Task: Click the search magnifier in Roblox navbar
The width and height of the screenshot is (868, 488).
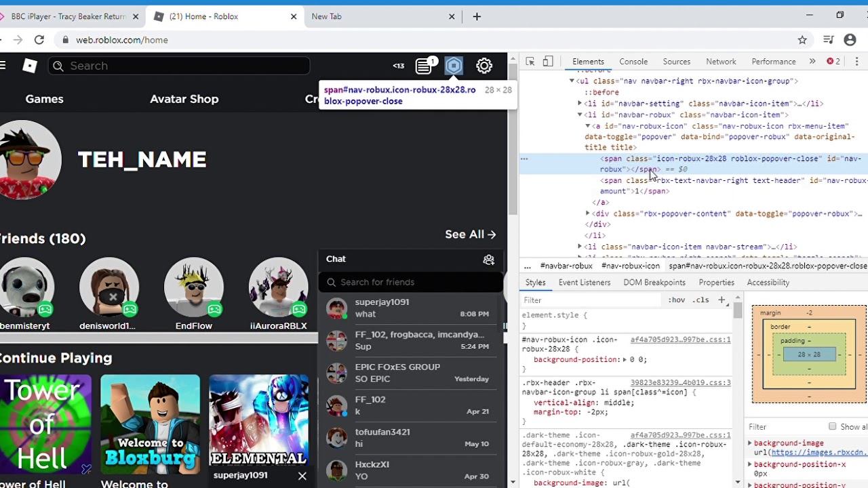Action: pos(58,66)
